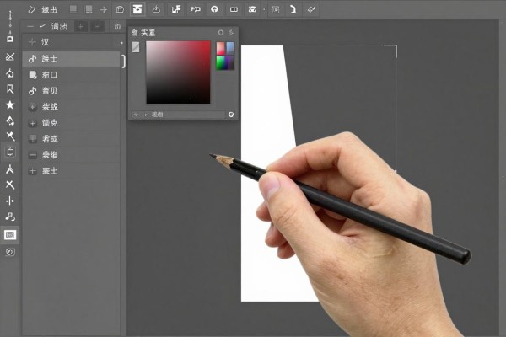Click the lightning icon in color panel header
Screen dimensions: 506x337
tap(231, 33)
